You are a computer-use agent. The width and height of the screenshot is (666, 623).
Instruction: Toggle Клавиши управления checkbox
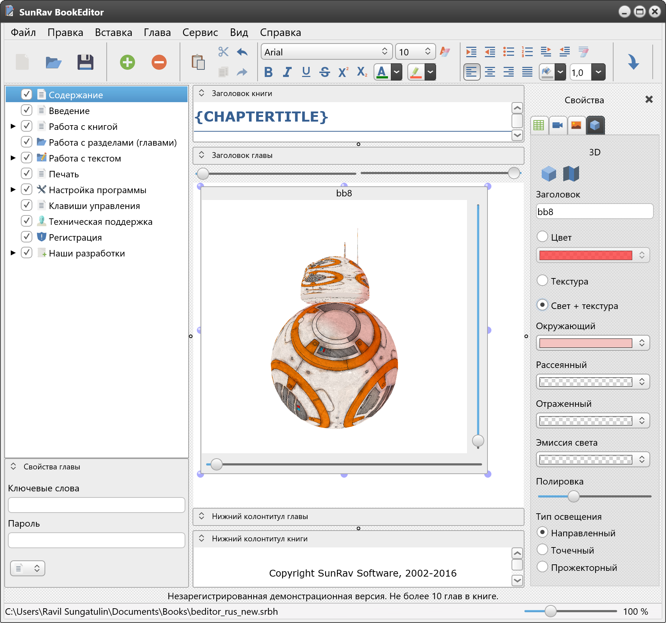[27, 205]
